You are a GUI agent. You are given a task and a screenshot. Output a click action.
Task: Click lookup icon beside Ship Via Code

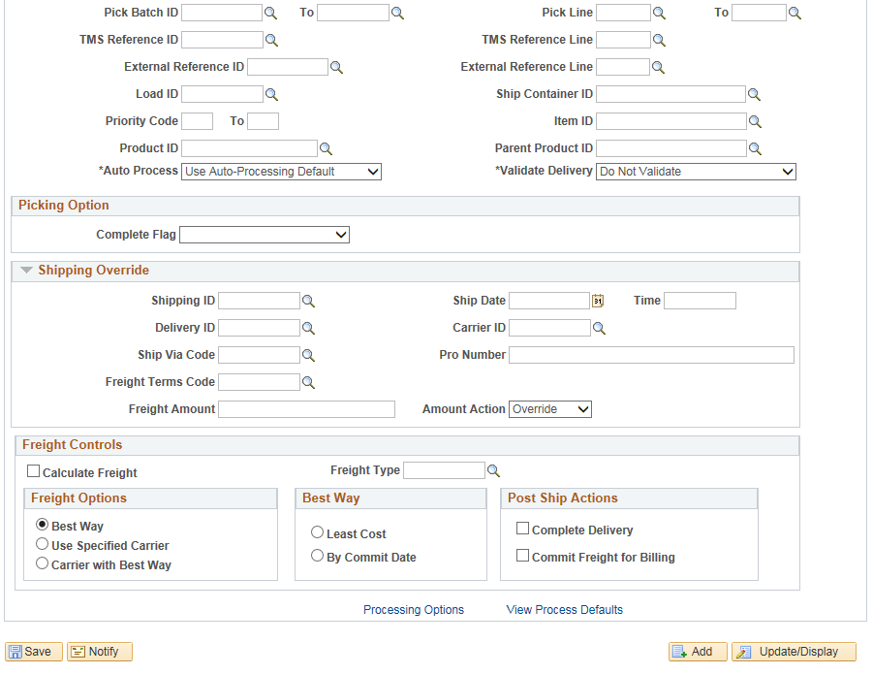tap(308, 355)
